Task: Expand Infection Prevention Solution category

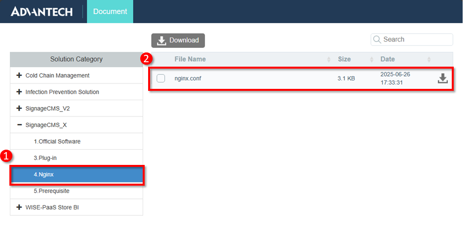Action: tap(19, 92)
